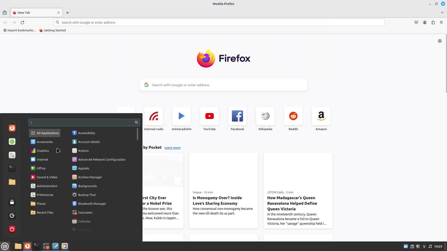The height and width of the screenshot is (251, 447).
Task: Open the text editor icon in taskbar
Action: point(55,246)
